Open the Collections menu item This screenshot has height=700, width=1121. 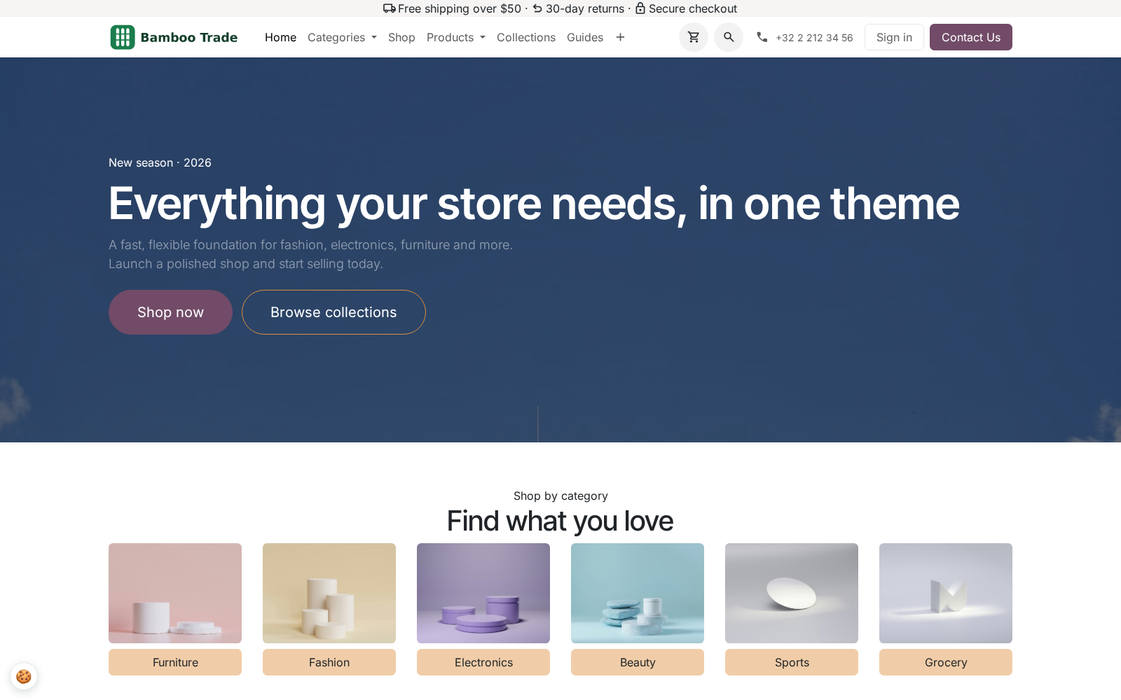tap(525, 37)
